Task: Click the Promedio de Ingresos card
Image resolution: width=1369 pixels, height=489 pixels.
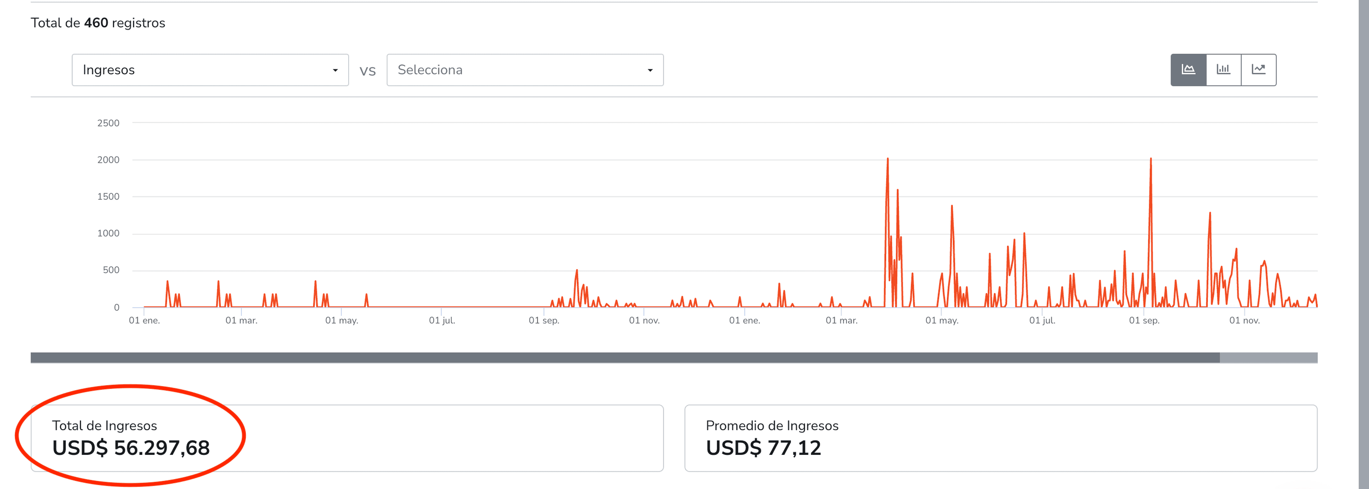Action: [x=1000, y=438]
